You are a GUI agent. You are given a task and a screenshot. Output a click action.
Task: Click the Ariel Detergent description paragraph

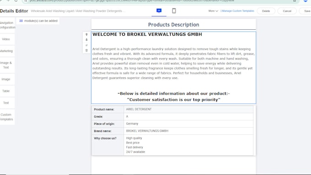tap(173, 64)
